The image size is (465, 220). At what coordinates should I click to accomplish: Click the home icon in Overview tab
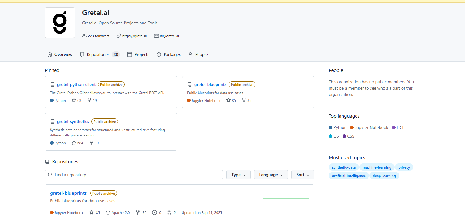(50, 54)
